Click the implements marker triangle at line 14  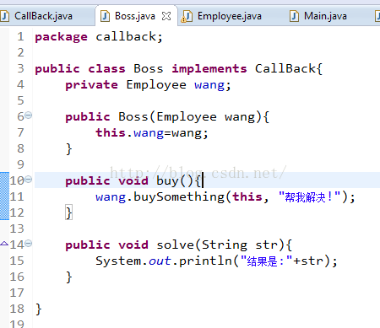pyautogui.click(x=4, y=244)
